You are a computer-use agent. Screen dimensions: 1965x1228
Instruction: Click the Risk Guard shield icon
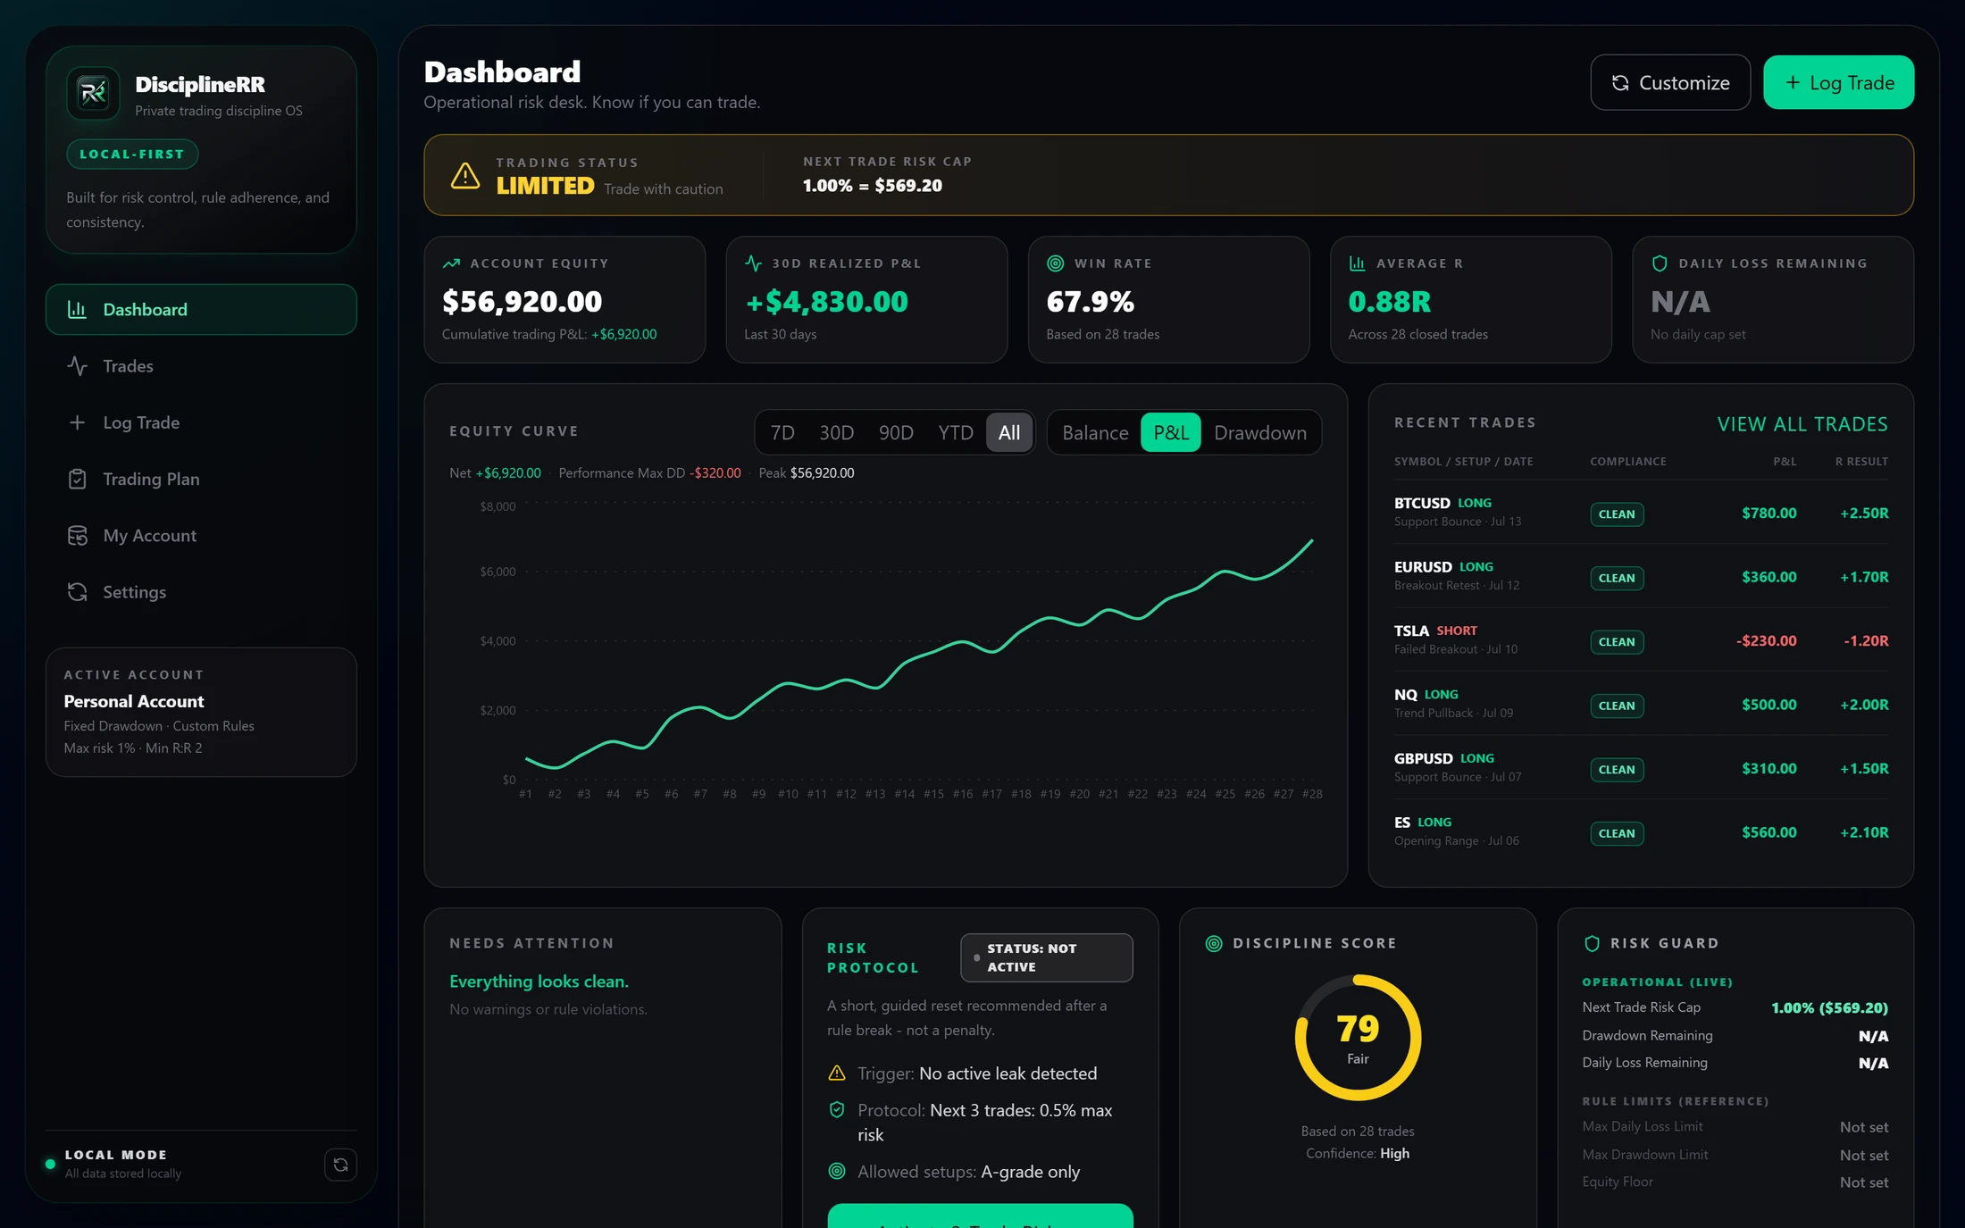pos(1592,943)
